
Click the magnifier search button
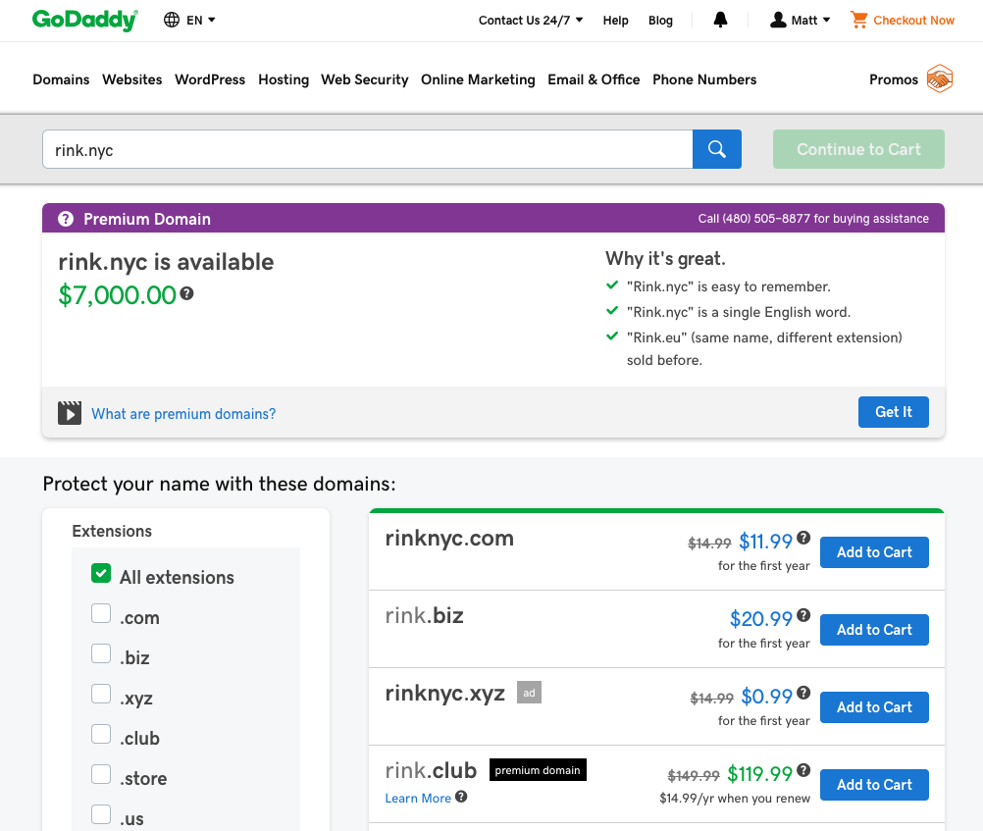pyautogui.click(x=716, y=149)
